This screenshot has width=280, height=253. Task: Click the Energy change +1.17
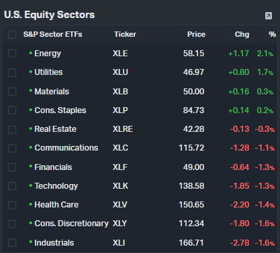click(238, 54)
